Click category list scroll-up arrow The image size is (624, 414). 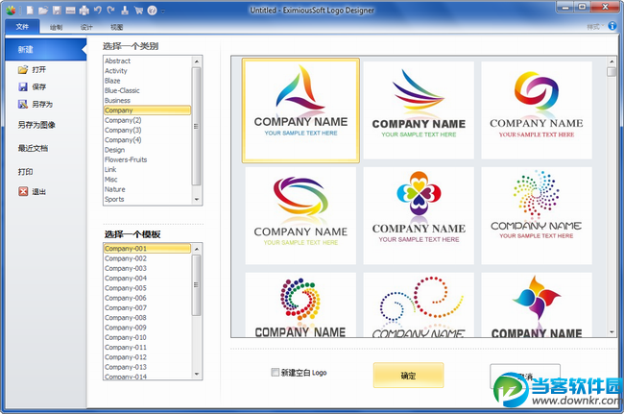[197, 61]
